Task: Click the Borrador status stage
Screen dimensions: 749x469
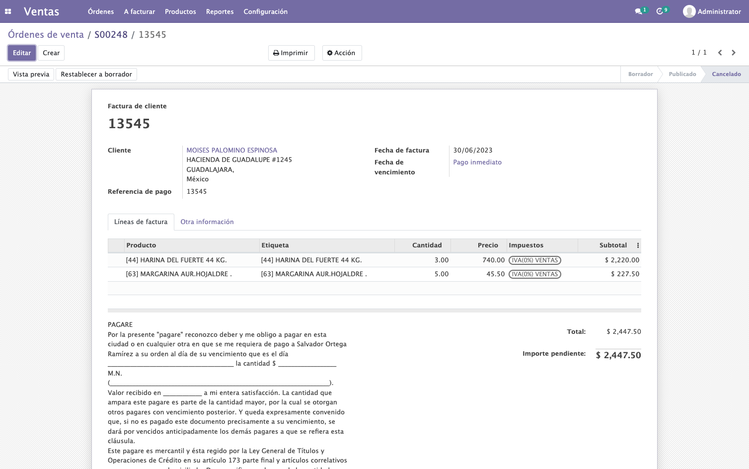Action: click(x=640, y=75)
